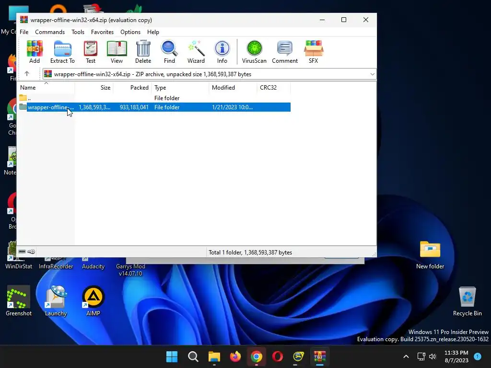The width and height of the screenshot is (491, 368).
Task: Open the Help menu
Action: (x=153, y=32)
